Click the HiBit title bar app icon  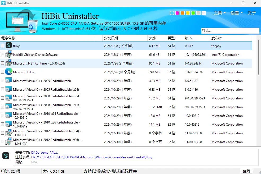[x=3, y=3]
